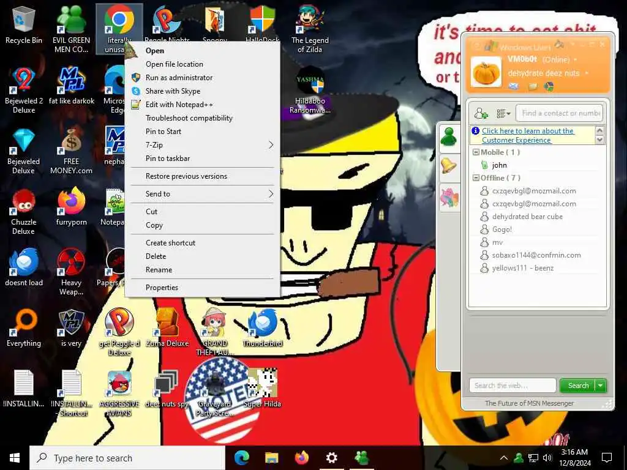Open contact list layout dropdown
The height and width of the screenshot is (470, 627).
pyautogui.click(x=503, y=113)
